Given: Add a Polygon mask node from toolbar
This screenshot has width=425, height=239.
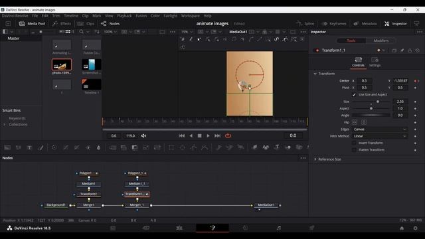Looking at the screenshot, I should 193,147.
